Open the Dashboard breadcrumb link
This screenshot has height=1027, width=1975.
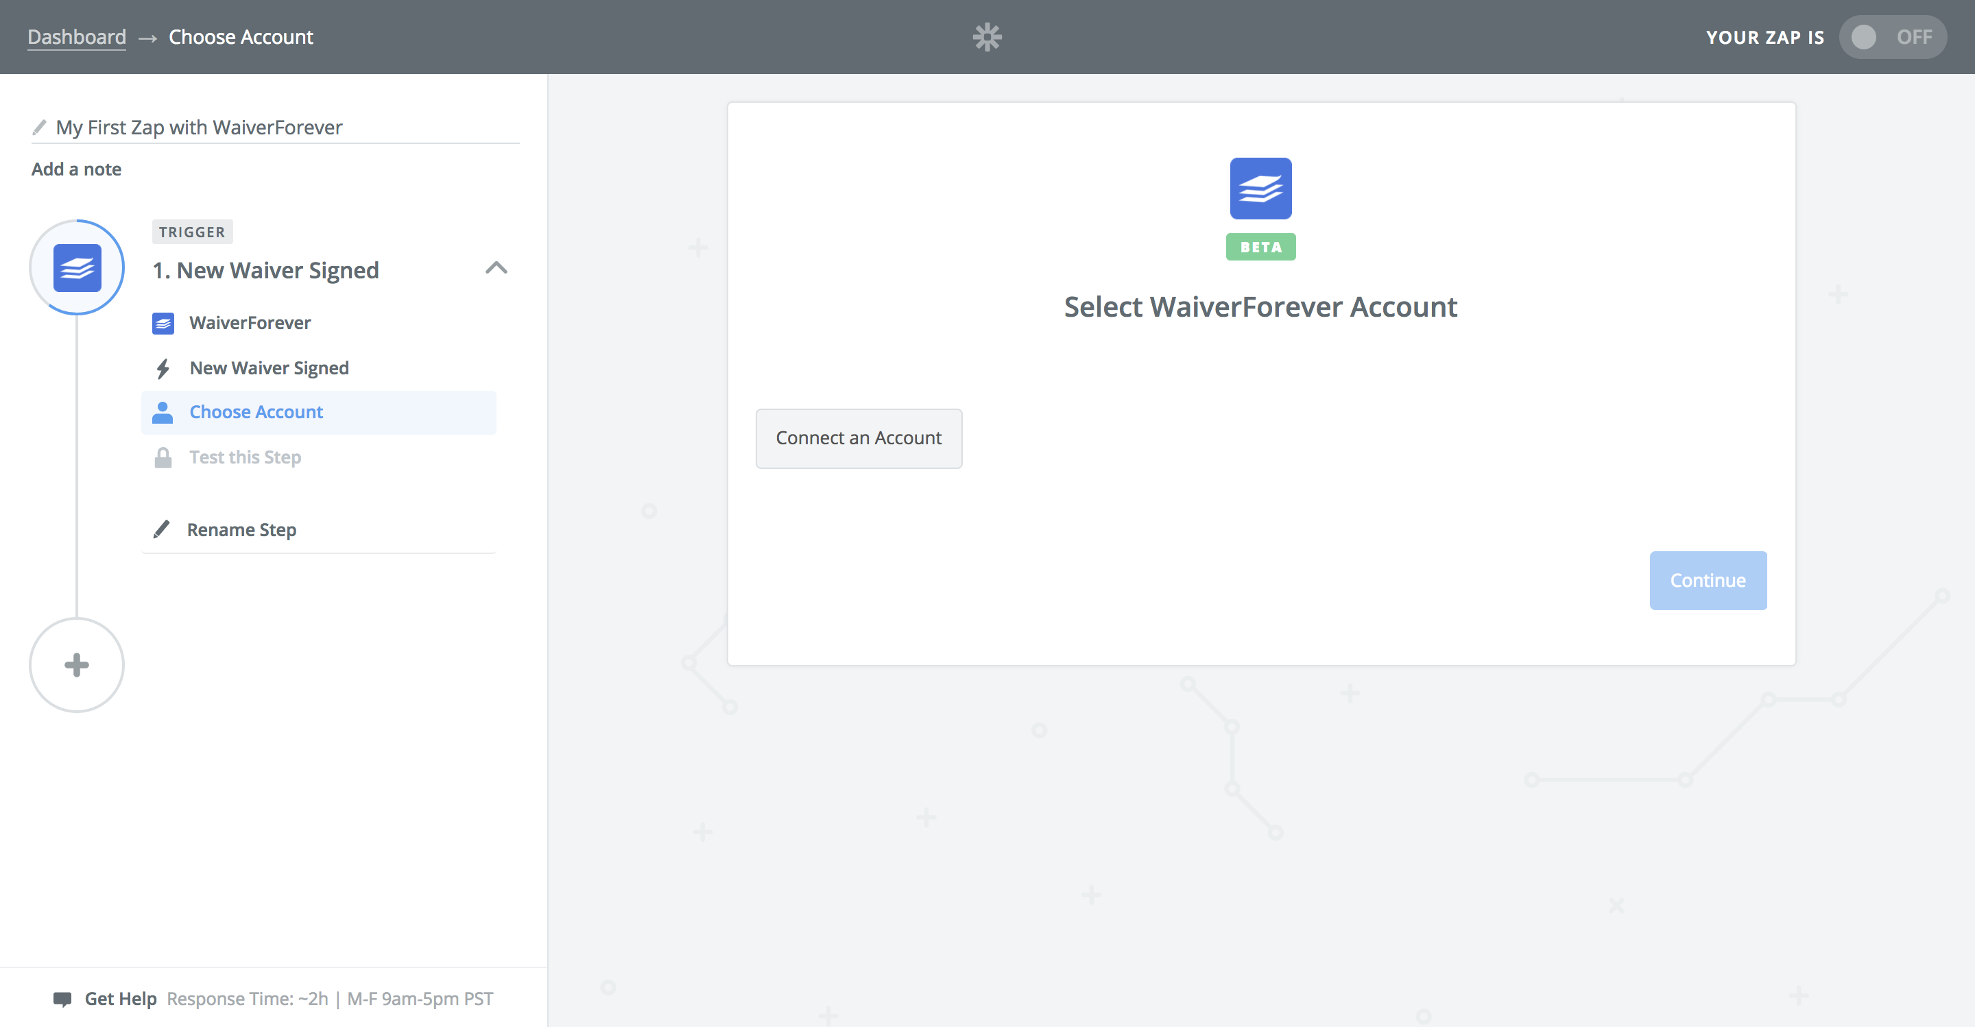tap(77, 37)
